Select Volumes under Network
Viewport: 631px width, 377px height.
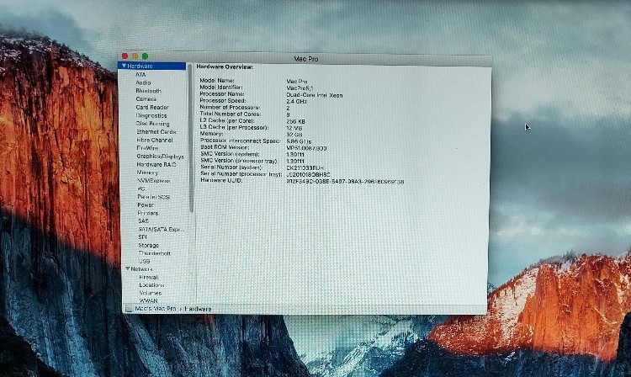(151, 294)
